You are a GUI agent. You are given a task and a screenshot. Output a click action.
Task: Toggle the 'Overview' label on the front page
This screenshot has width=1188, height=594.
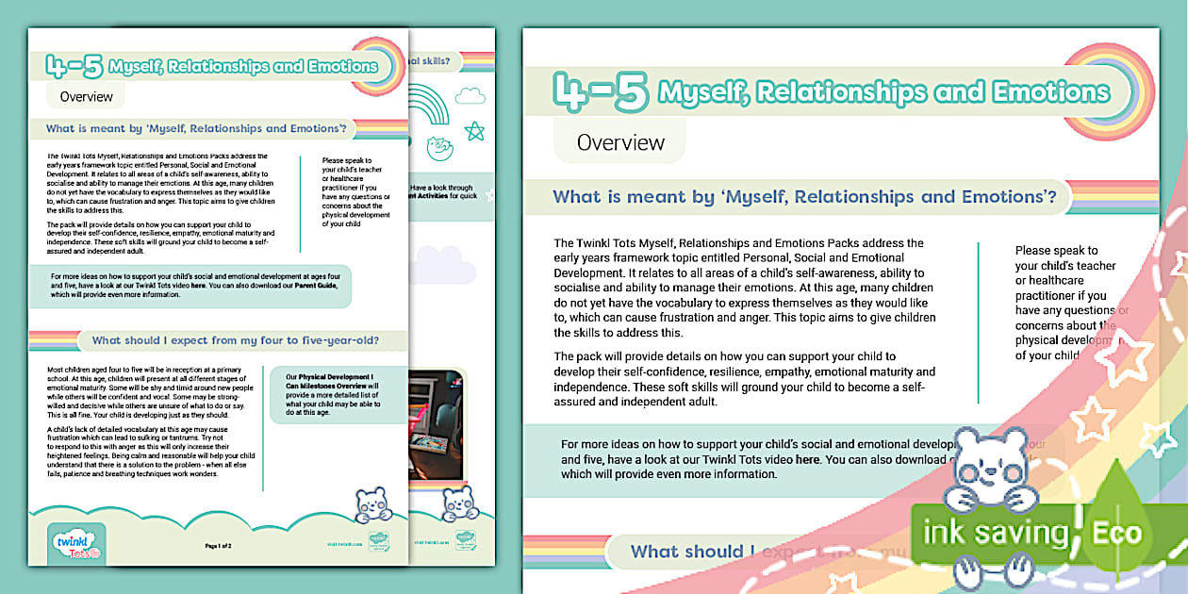coord(86,95)
